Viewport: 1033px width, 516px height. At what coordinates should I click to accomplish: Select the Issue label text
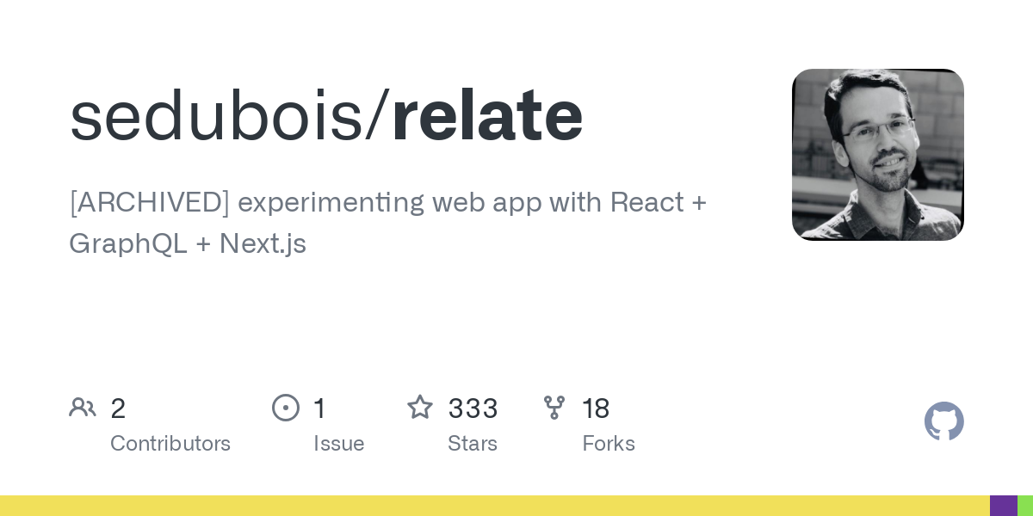[338, 444]
